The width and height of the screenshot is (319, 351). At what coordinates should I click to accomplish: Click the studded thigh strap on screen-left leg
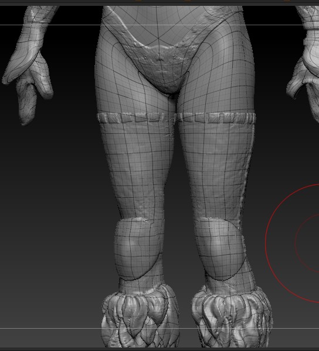[136, 118]
